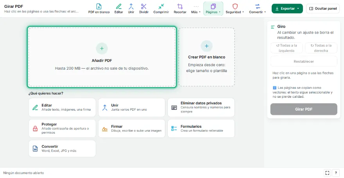Viewport: 344px width, 178px height.
Task: Click the Giro panel title text
Action: pos(281,26)
